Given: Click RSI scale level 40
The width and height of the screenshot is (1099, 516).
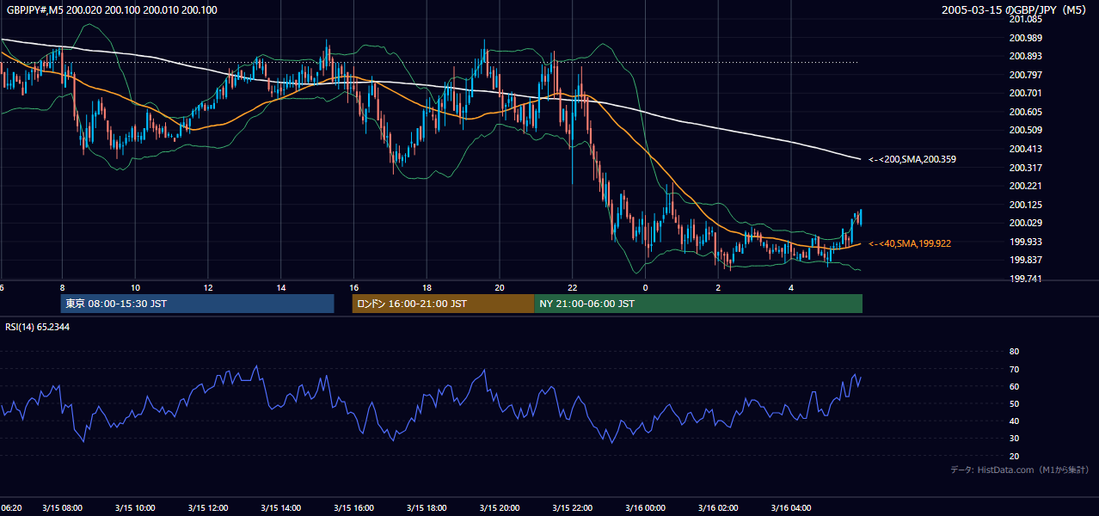Looking at the screenshot, I should click(1014, 421).
